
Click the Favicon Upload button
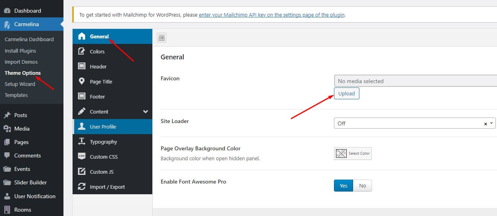pos(346,93)
